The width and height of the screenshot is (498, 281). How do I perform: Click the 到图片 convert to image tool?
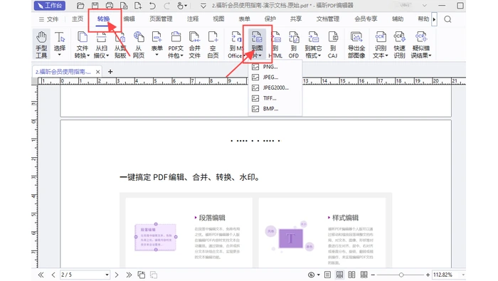[257, 44]
